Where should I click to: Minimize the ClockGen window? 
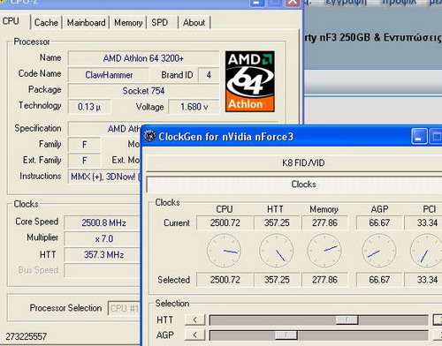419,136
